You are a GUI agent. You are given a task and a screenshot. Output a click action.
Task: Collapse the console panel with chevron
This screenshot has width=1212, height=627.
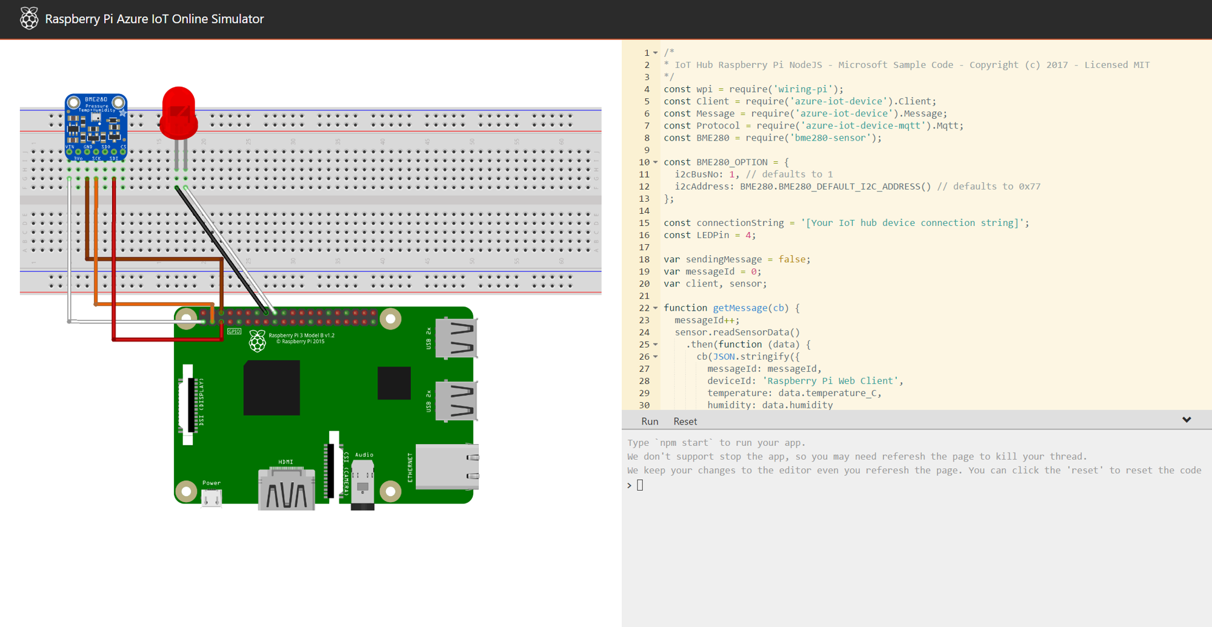(1187, 420)
